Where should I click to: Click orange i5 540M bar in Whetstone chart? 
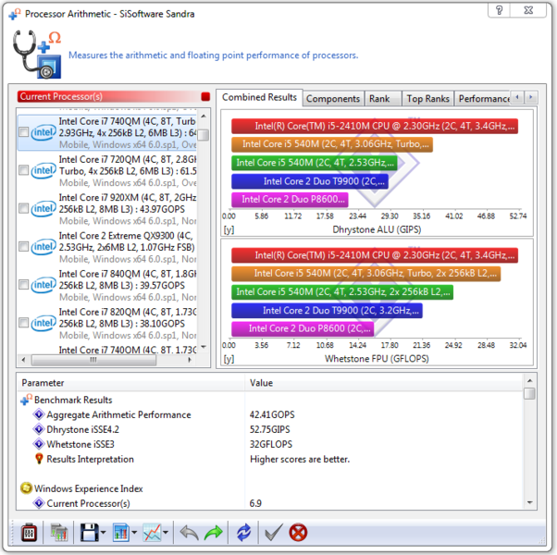click(x=365, y=274)
